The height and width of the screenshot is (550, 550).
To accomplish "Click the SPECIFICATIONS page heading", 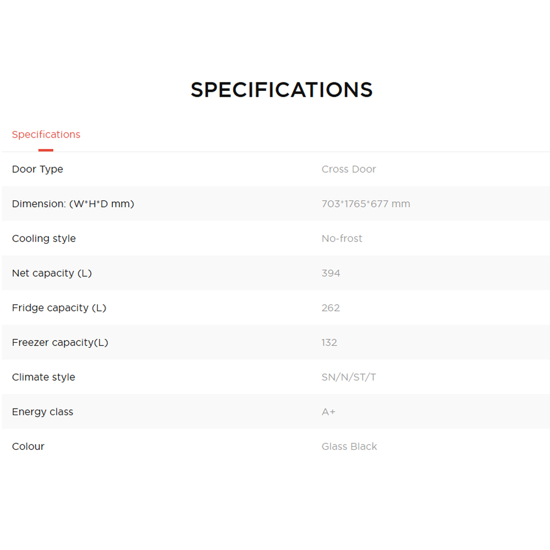I will [282, 90].
